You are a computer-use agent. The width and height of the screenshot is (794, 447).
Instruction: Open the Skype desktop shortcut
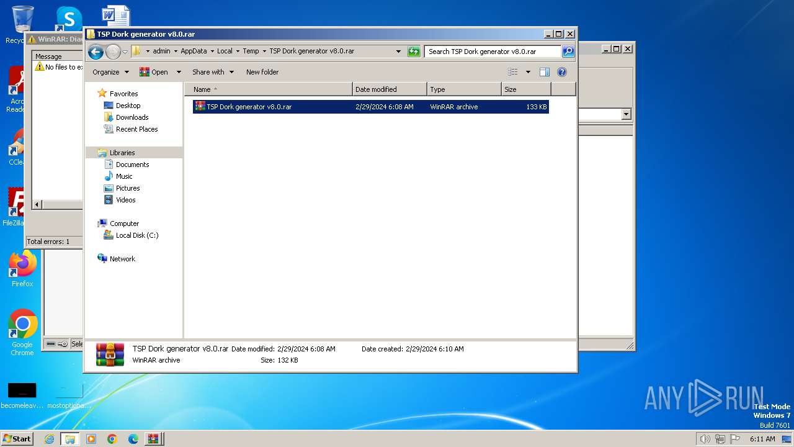(68, 18)
